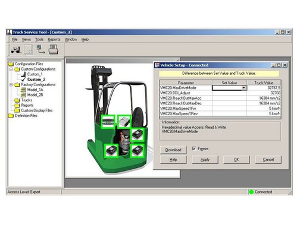Screen dimensions: 297x225
Task: Toggle the Freeze checkbox
Action: [194, 148]
